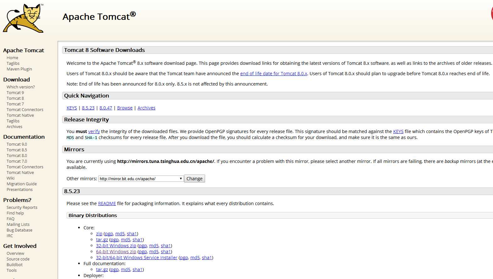Open the FAQ page

(10, 219)
